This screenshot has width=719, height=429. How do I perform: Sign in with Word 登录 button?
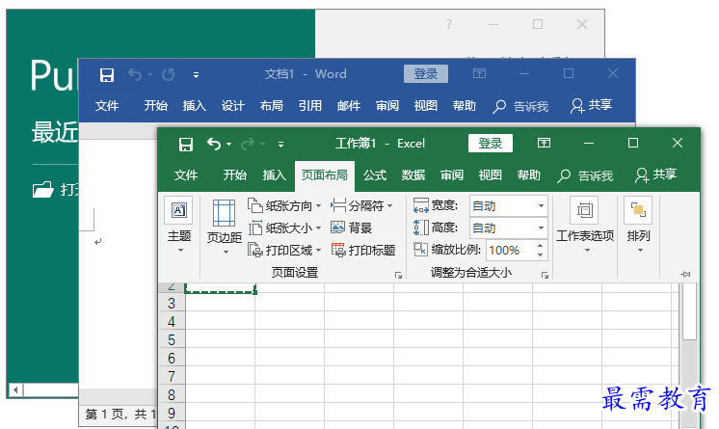pos(426,74)
